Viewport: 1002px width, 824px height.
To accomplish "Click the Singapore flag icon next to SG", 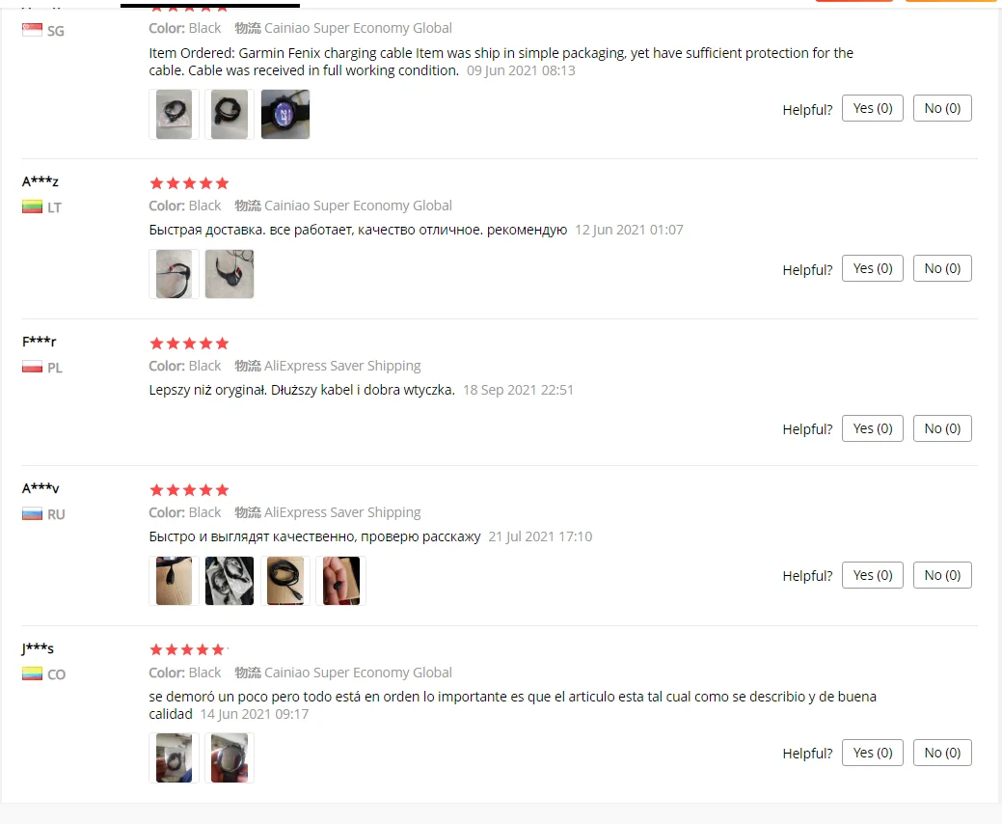I will coord(32,30).
